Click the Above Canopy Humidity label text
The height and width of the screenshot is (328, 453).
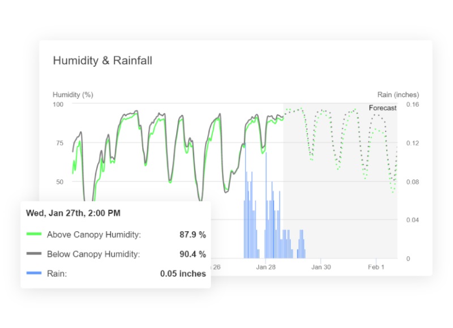[93, 234]
